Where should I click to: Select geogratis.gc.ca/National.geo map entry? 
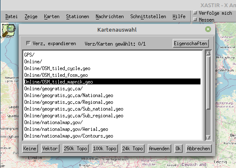tap(112, 95)
